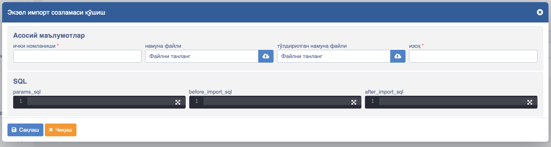Click inside after_import_sql code editor
This screenshot has height=147, width=551.
tap(451, 102)
